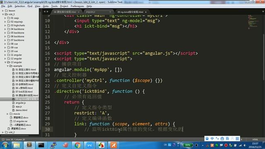Open File Explorer from taskbar
The image size is (265, 149).
[17, 145]
